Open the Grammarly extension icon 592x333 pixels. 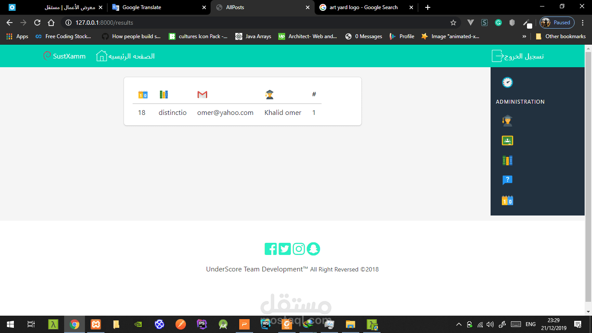(x=498, y=23)
